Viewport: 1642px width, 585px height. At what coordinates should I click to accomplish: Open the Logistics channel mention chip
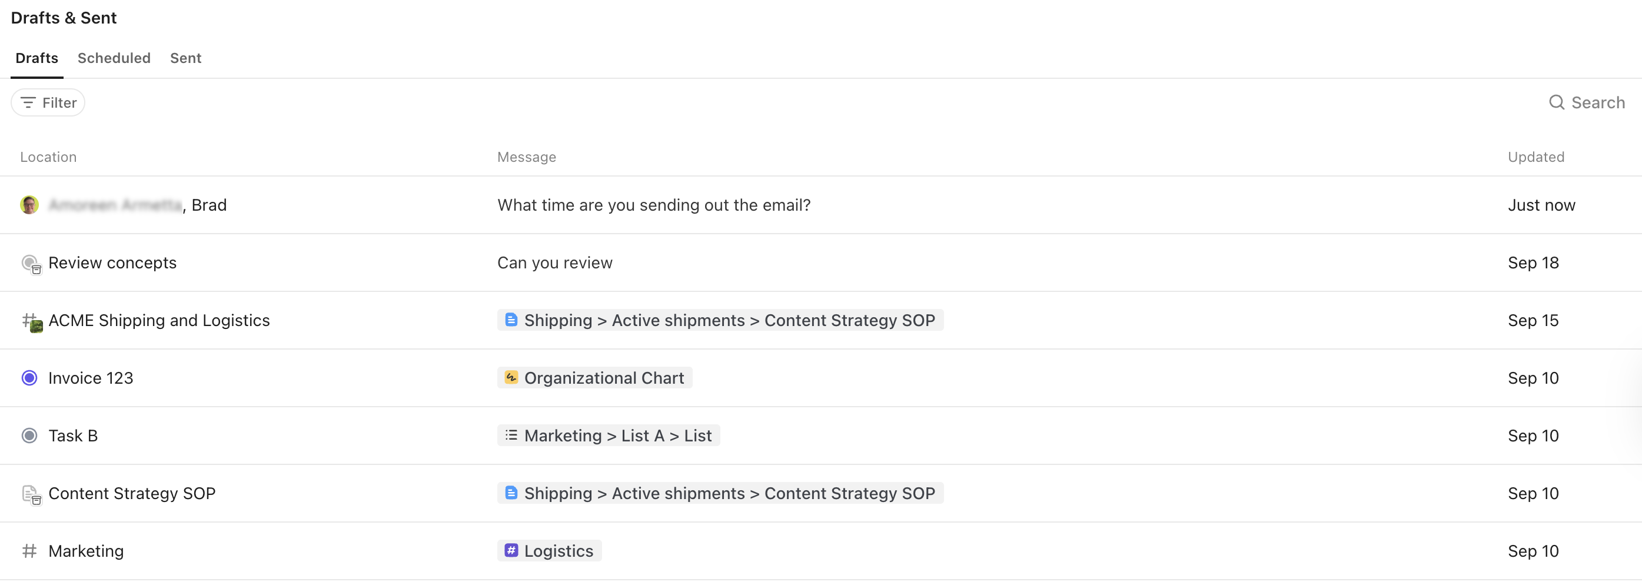pos(558,551)
